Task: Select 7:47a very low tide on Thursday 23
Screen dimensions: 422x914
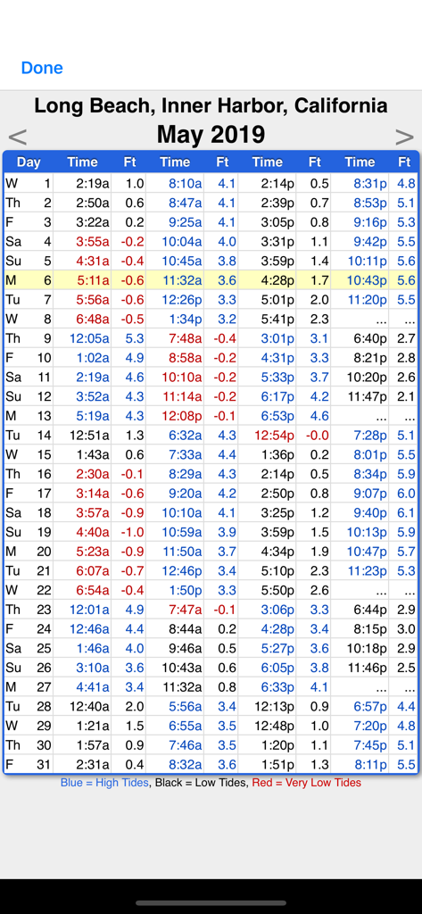Action: [x=186, y=609]
